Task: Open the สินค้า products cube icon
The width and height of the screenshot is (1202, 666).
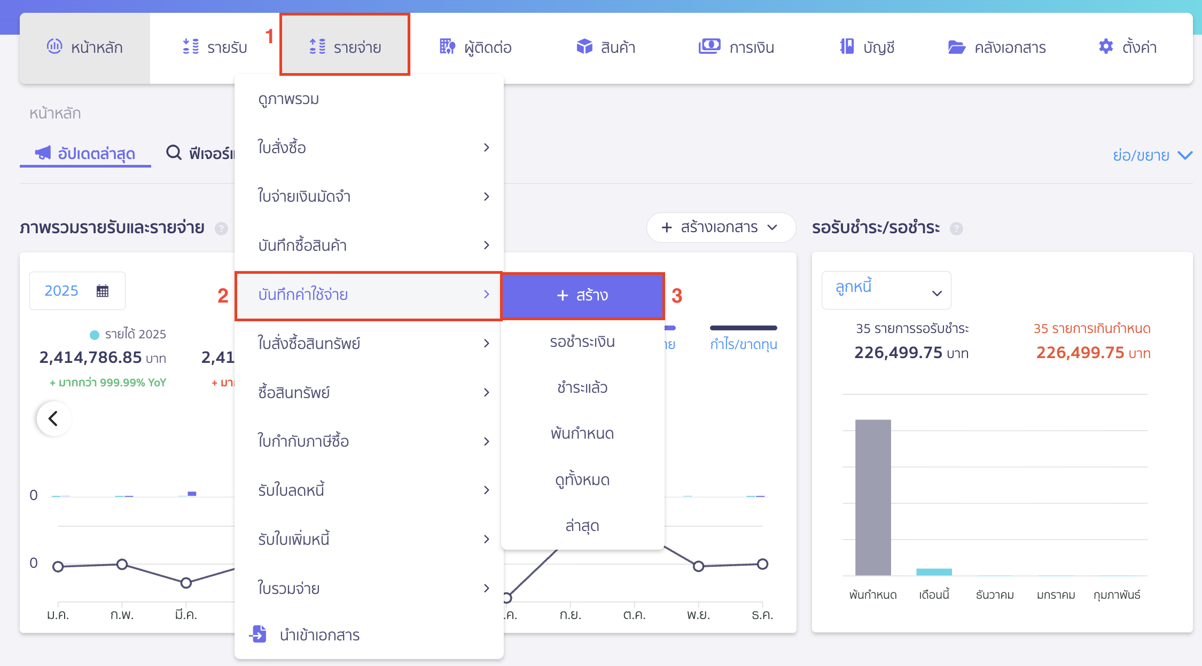Action: tap(584, 47)
